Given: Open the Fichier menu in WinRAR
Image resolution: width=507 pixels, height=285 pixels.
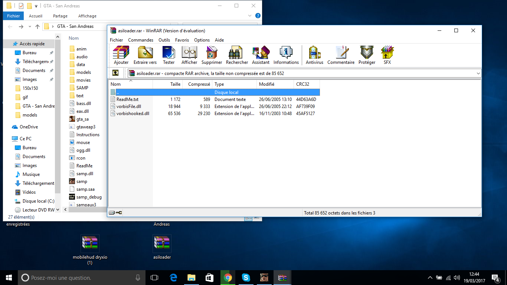Looking at the screenshot, I should point(116,40).
